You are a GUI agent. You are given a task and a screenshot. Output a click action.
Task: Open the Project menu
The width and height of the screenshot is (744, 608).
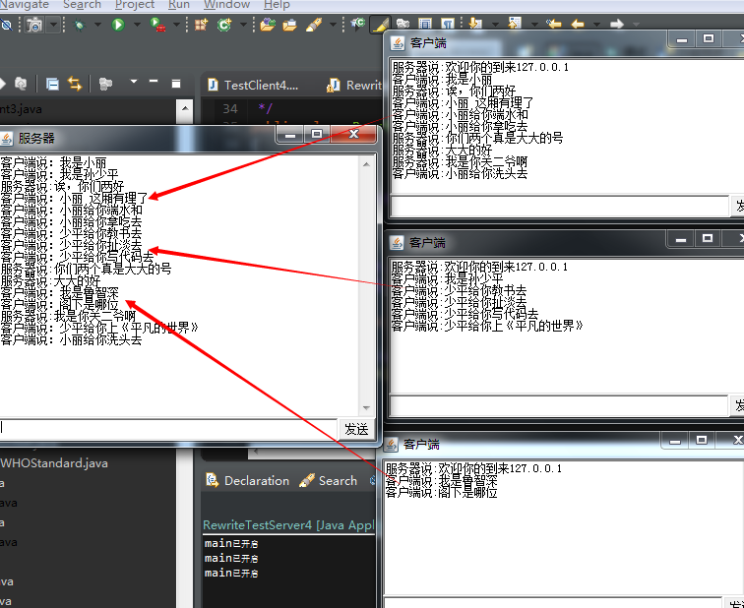tap(135, 5)
